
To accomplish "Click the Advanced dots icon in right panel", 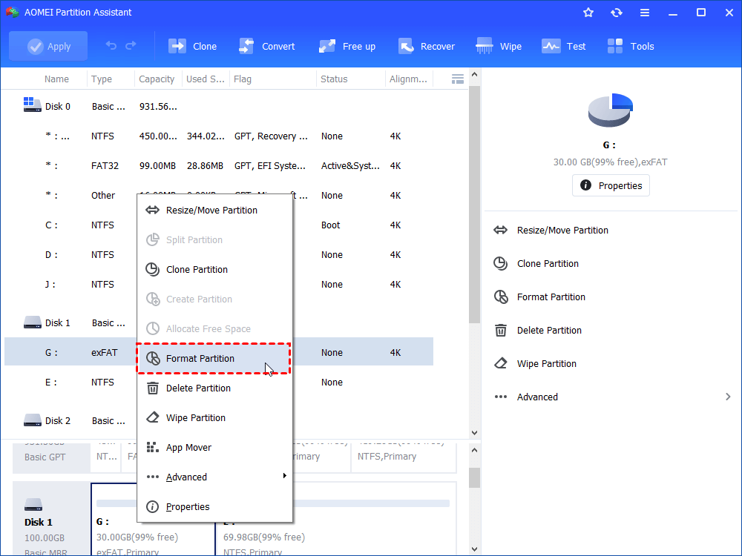I will coord(501,397).
